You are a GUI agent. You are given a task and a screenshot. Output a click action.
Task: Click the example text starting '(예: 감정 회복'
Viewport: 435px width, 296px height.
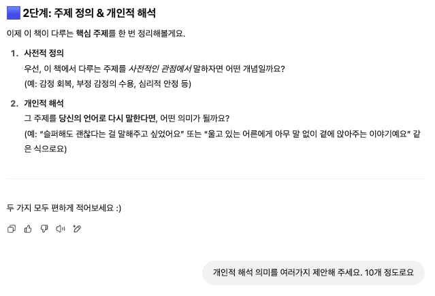point(108,84)
